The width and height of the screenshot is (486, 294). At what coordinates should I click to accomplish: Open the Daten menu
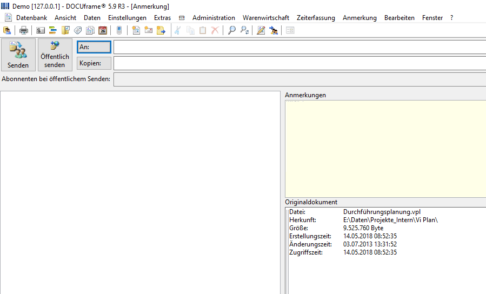point(92,18)
